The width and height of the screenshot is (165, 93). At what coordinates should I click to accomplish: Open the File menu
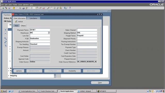(2, 5)
